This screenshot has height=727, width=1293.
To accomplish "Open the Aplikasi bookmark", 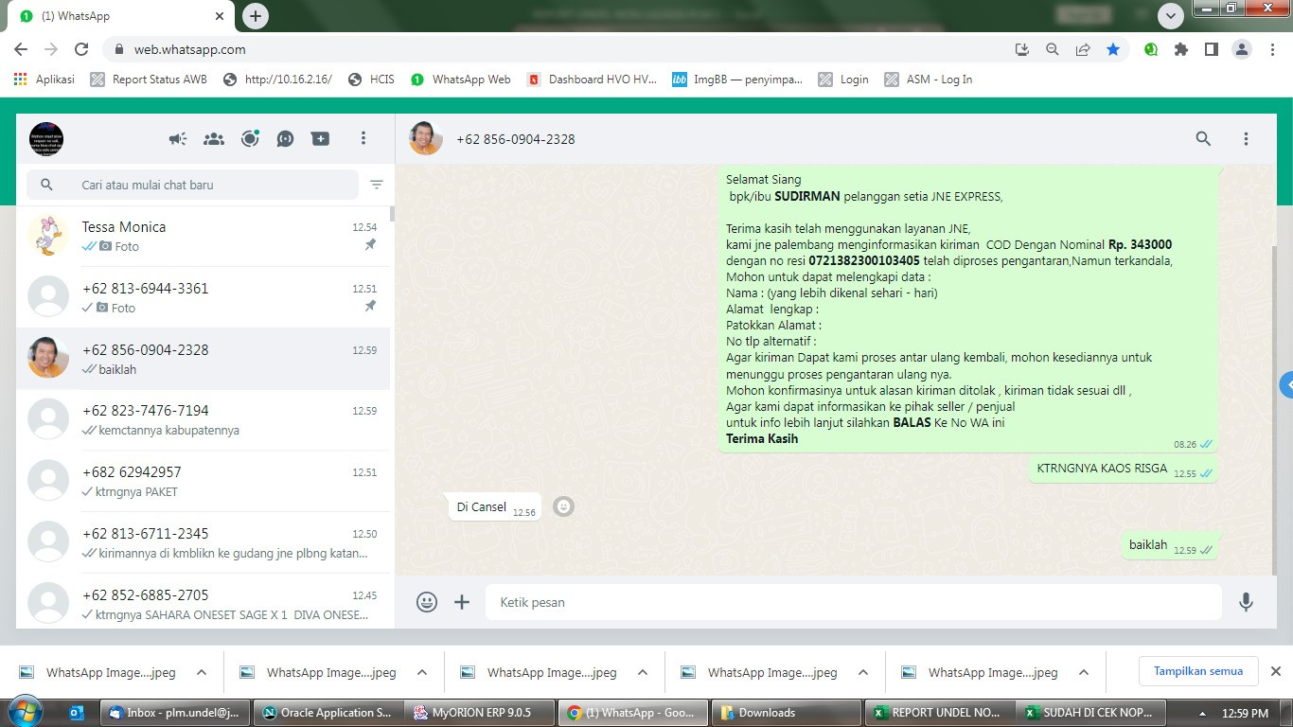I will 44,80.
